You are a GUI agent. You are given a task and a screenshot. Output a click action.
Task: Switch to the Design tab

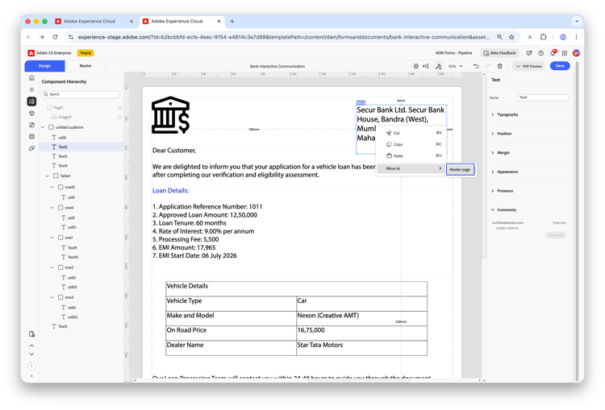coord(44,66)
